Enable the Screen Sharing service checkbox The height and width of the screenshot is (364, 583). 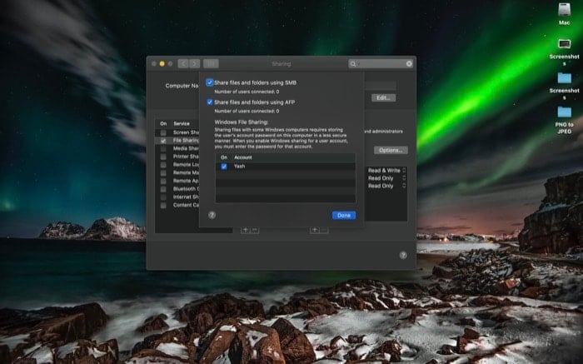pyautogui.click(x=163, y=132)
